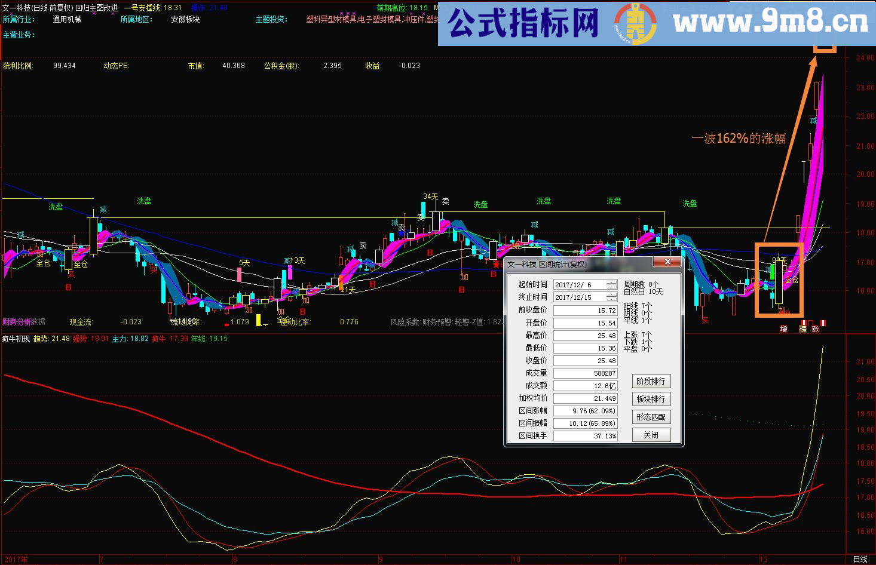Click the chart title 文一科技(日线.前复权)
This screenshot has height=565, width=876.
[38, 8]
